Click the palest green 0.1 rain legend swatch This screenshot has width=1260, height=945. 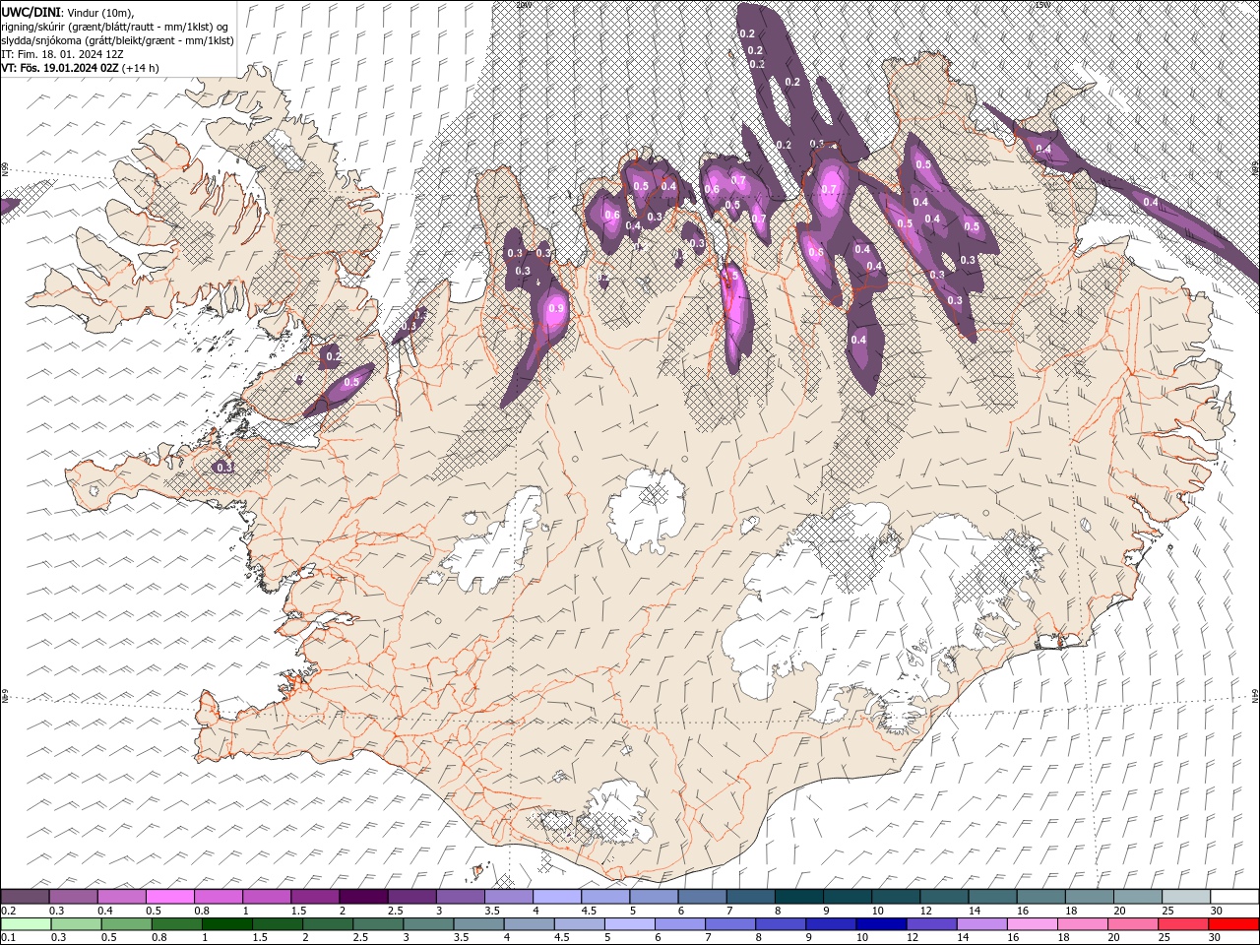coord(26,924)
